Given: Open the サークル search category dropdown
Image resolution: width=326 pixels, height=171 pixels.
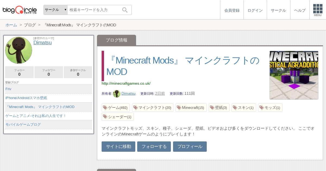Looking at the screenshot, I should tap(56, 10).
